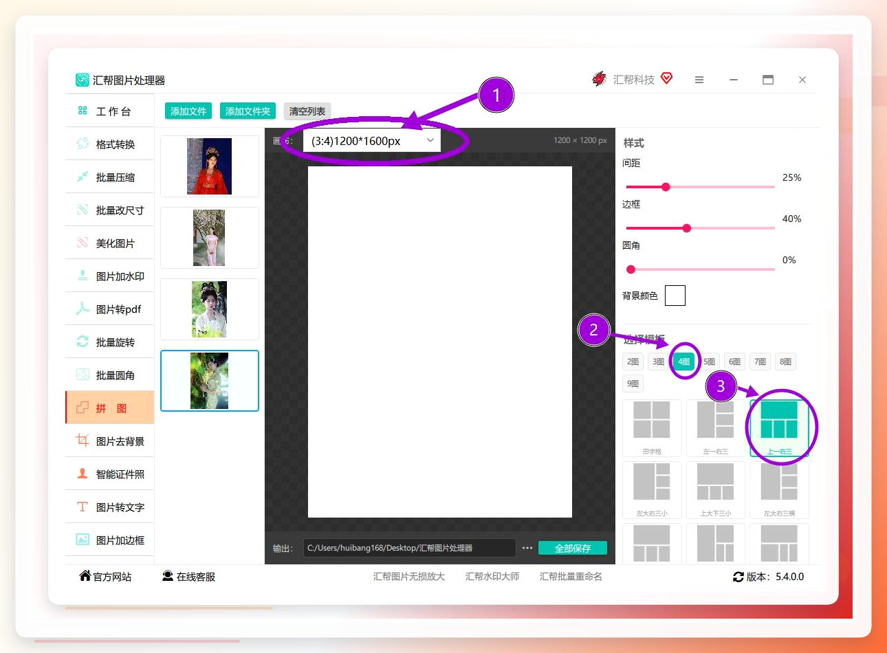Click the 版本 refresh update icon
Image resolution: width=887 pixels, height=653 pixels.
tap(738, 577)
